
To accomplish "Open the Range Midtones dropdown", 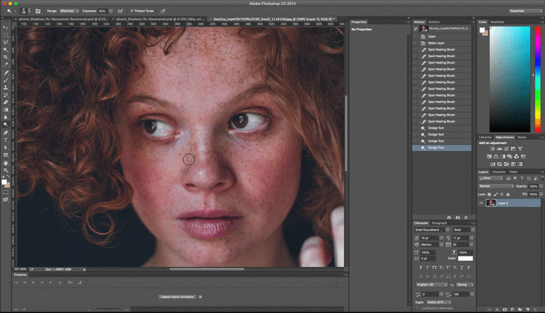I will (x=68, y=11).
